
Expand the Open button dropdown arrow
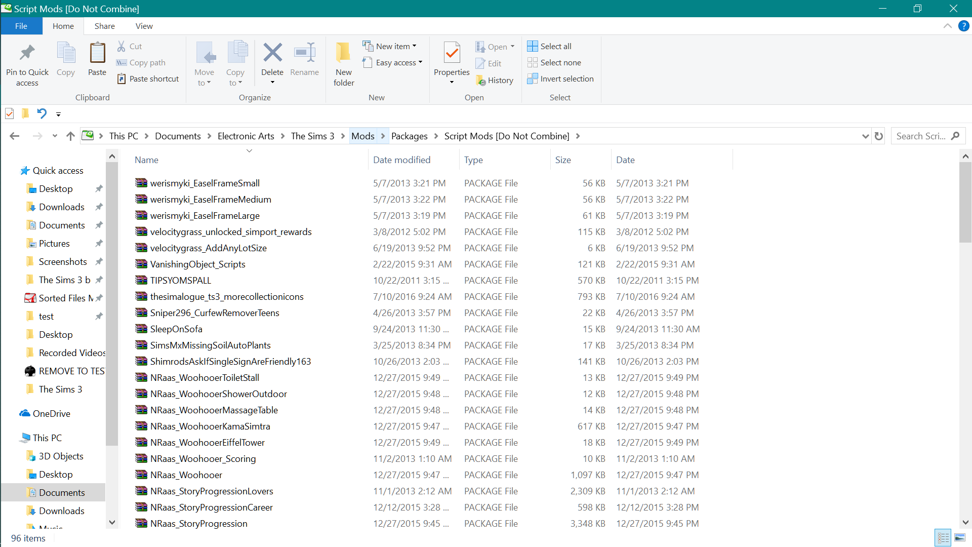pyautogui.click(x=512, y=46)
